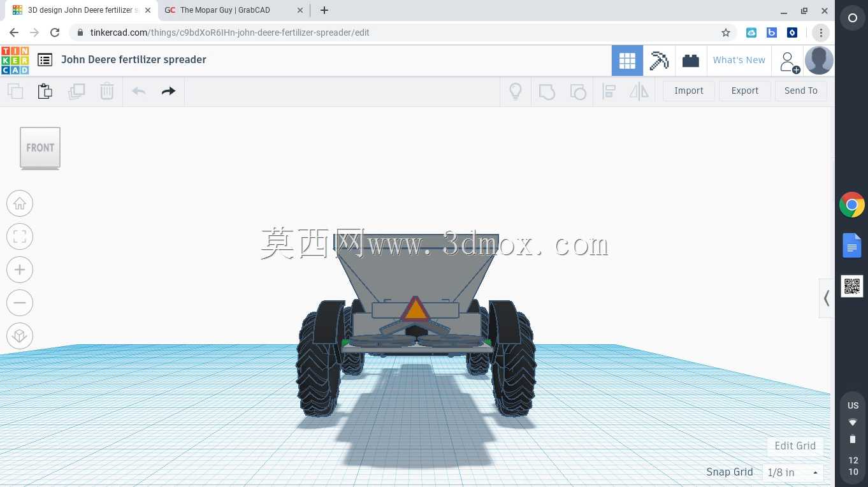
Task: Open the Chrome three-dot menu
Action: (x=821, y=33)
